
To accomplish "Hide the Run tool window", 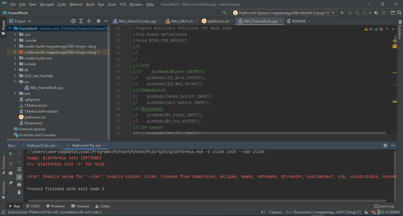I will [393, 145].
